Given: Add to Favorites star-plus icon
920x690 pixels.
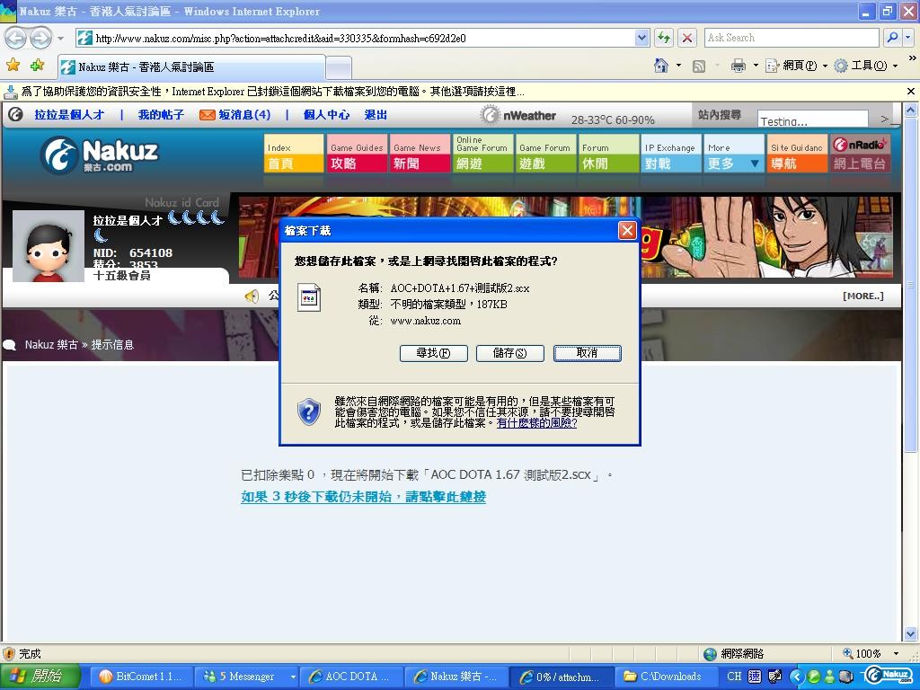Looking at the screenshot, I should coord(37,65).
